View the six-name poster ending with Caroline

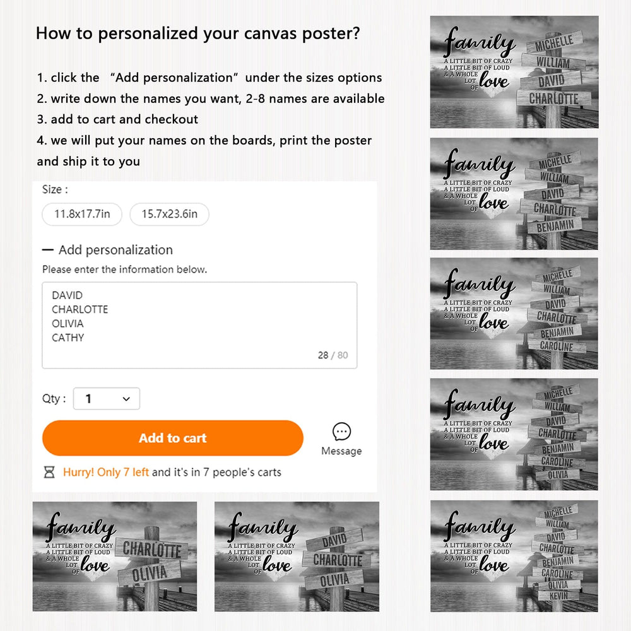(x=514, y=313)
